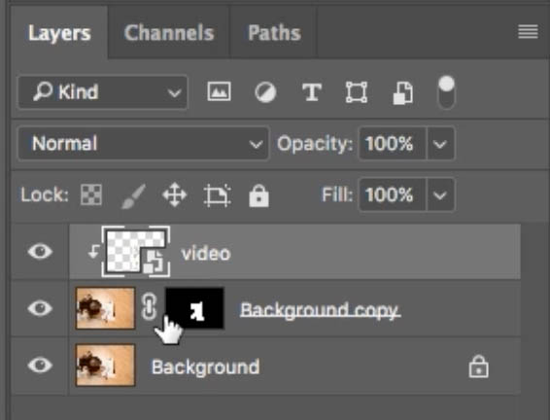Lock transparent pixels checkerboard icon
The width and height of the screenshot is (550, 420).
(x=91, y=194)
